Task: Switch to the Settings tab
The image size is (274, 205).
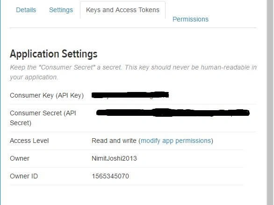Action: pos(61,10)
